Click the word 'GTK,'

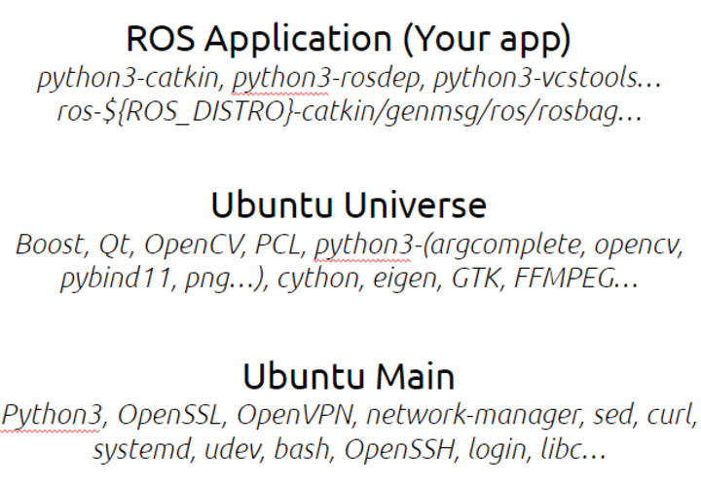click(478, 279)
